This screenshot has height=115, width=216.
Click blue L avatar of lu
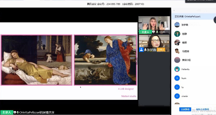(x=177, y=87)
